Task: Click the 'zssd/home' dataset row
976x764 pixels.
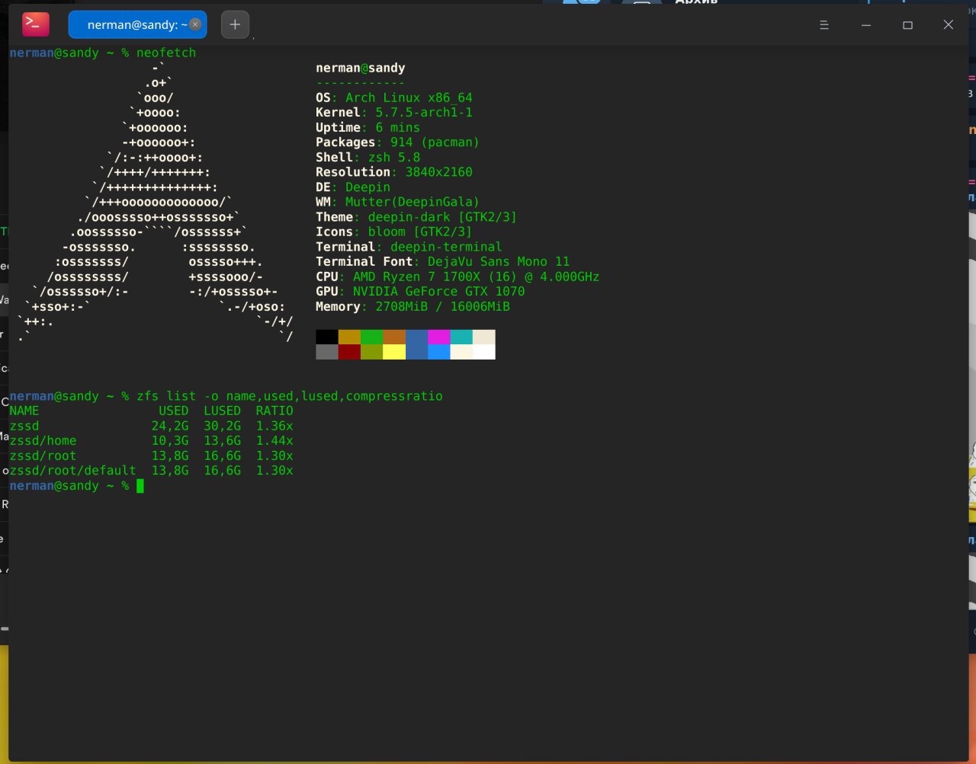Action: pyautogui.click(x=151, y=440)
